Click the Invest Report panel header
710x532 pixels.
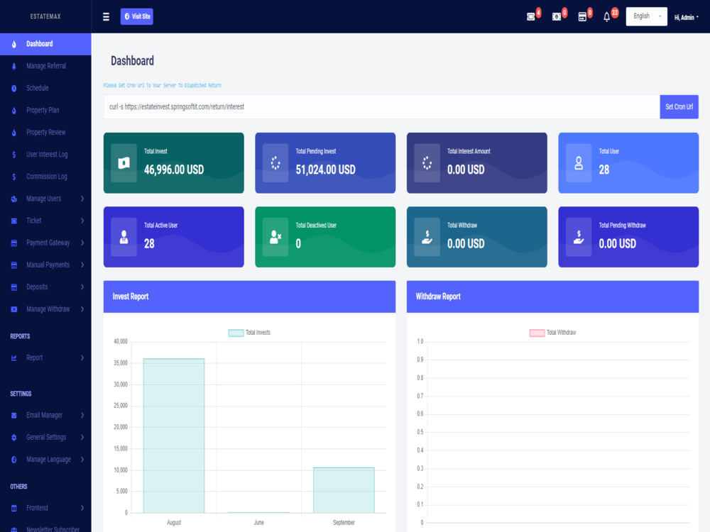pos(249,297)
